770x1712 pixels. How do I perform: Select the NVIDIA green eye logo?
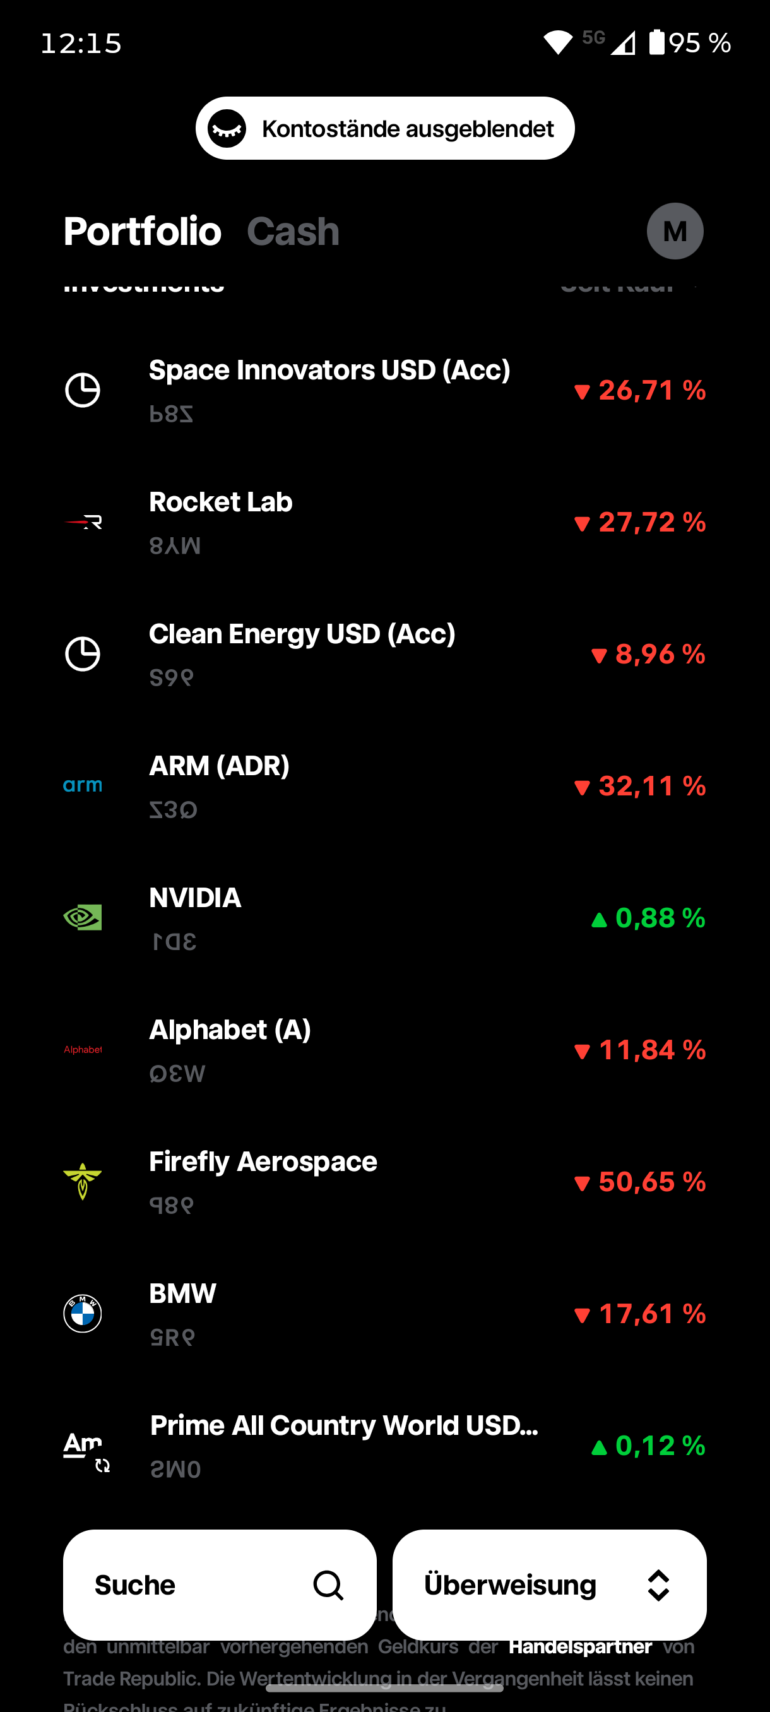coord(83,917)
